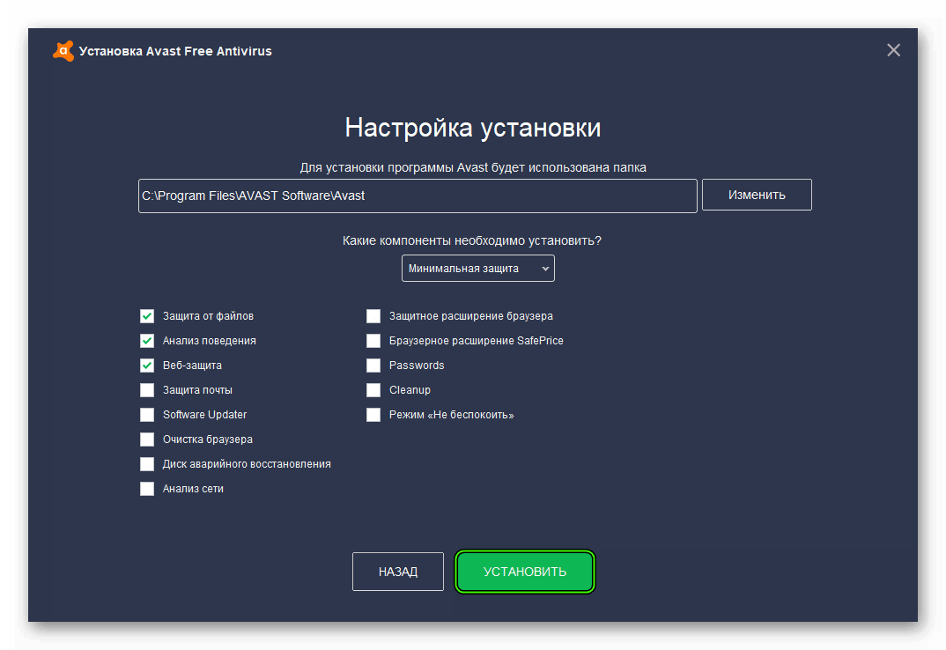
Task: Enable Диск аварийного восстановления checkbox
Action: coord(147,464)
